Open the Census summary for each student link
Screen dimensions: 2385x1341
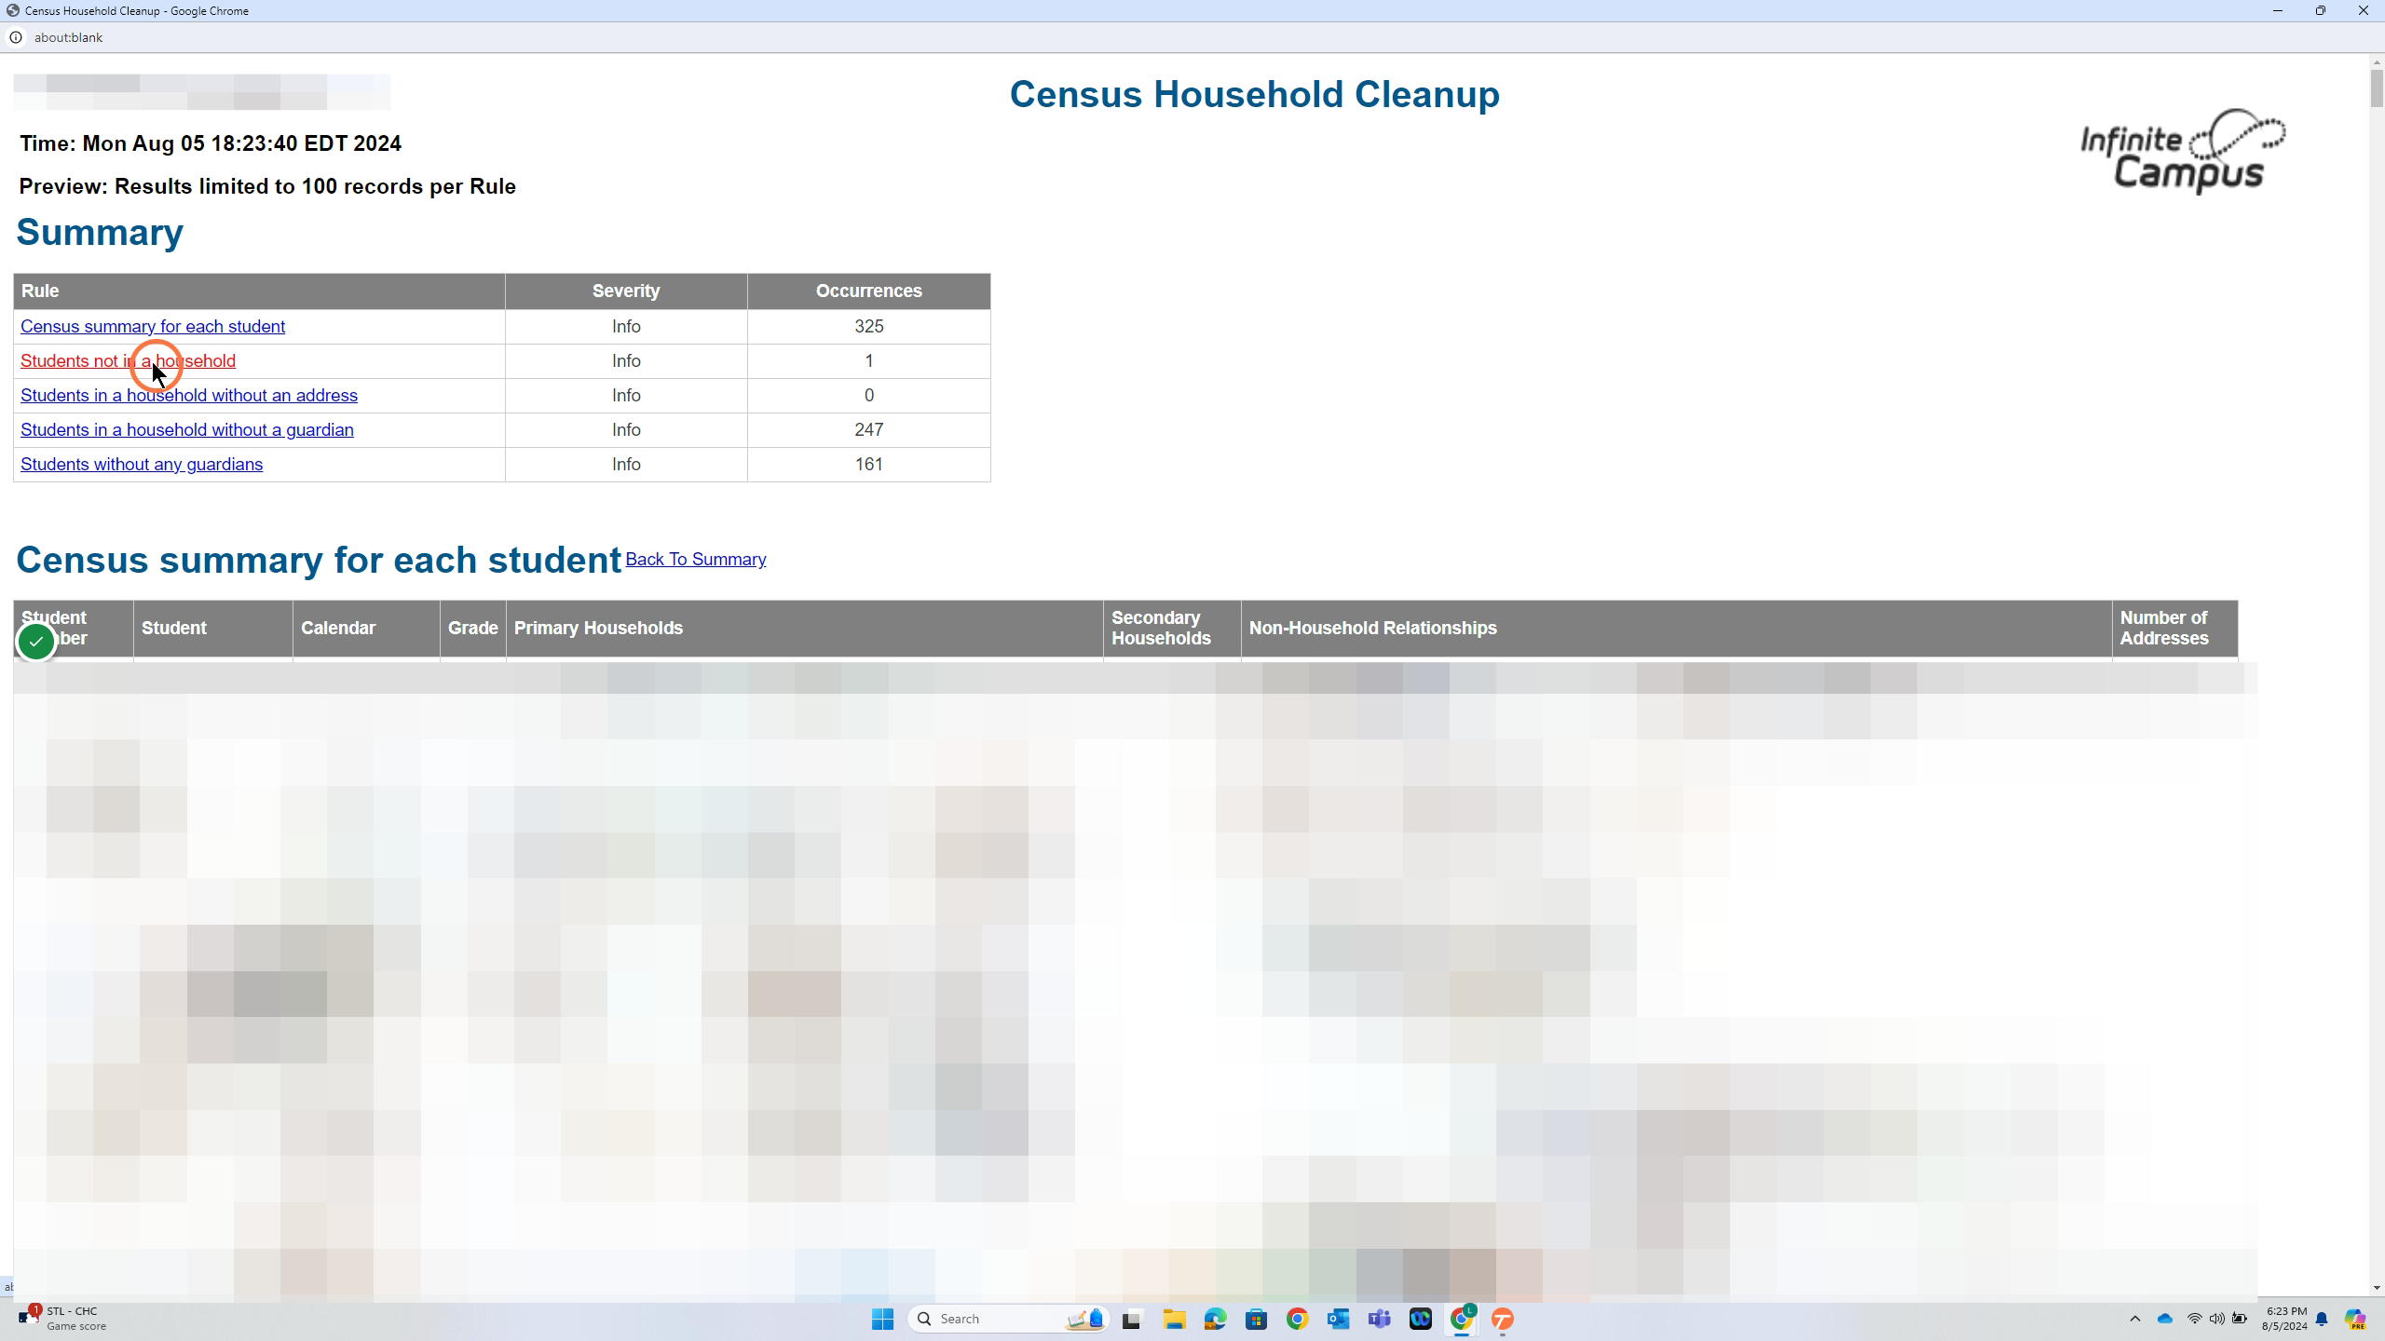(x=153, y=327)
